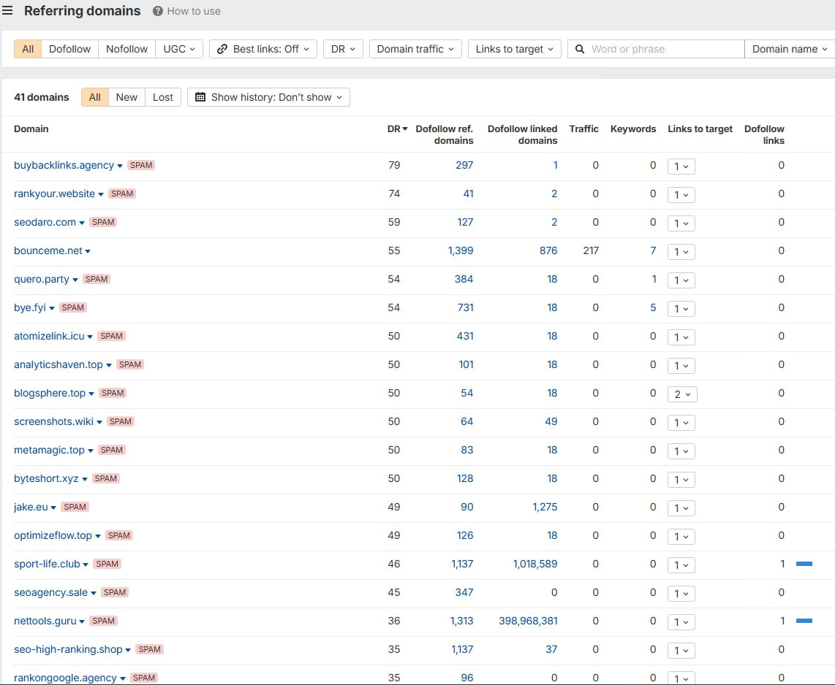The height and width of the screenshot is (685, 835).
Task: Open the metamagic.top domain link
Action: (x=49, y=450)
